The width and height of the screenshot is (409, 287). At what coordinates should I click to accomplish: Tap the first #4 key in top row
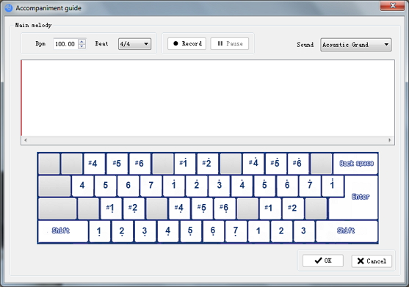point(94,164)
